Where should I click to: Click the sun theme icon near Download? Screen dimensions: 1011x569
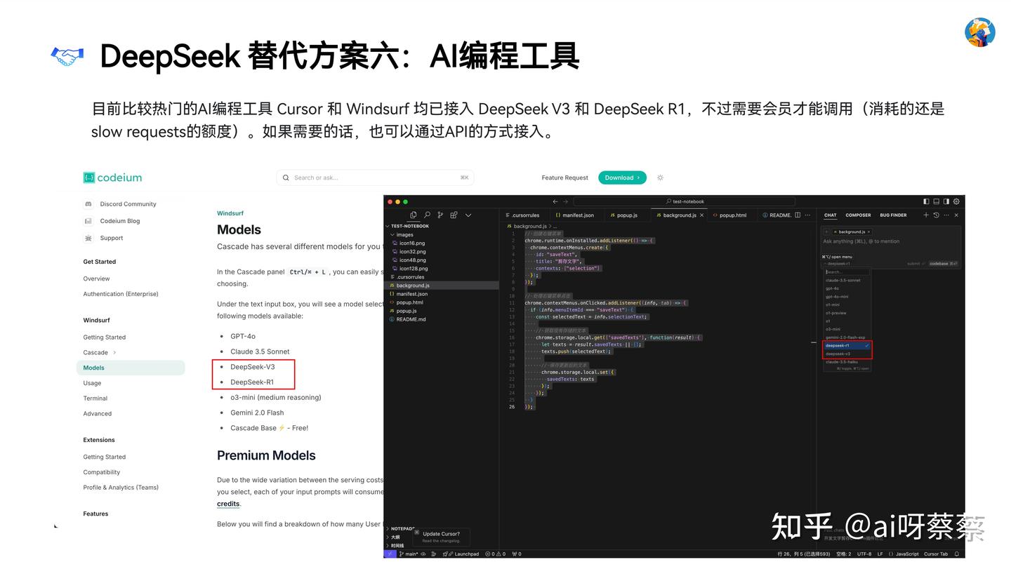coord(660,178)
